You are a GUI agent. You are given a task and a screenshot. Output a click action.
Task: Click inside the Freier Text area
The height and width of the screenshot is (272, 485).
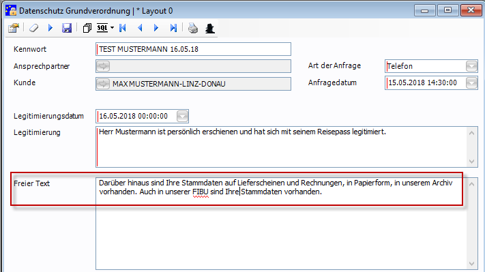point(282,223)
